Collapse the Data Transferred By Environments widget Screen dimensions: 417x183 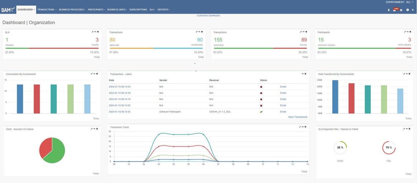coord(407,74)
